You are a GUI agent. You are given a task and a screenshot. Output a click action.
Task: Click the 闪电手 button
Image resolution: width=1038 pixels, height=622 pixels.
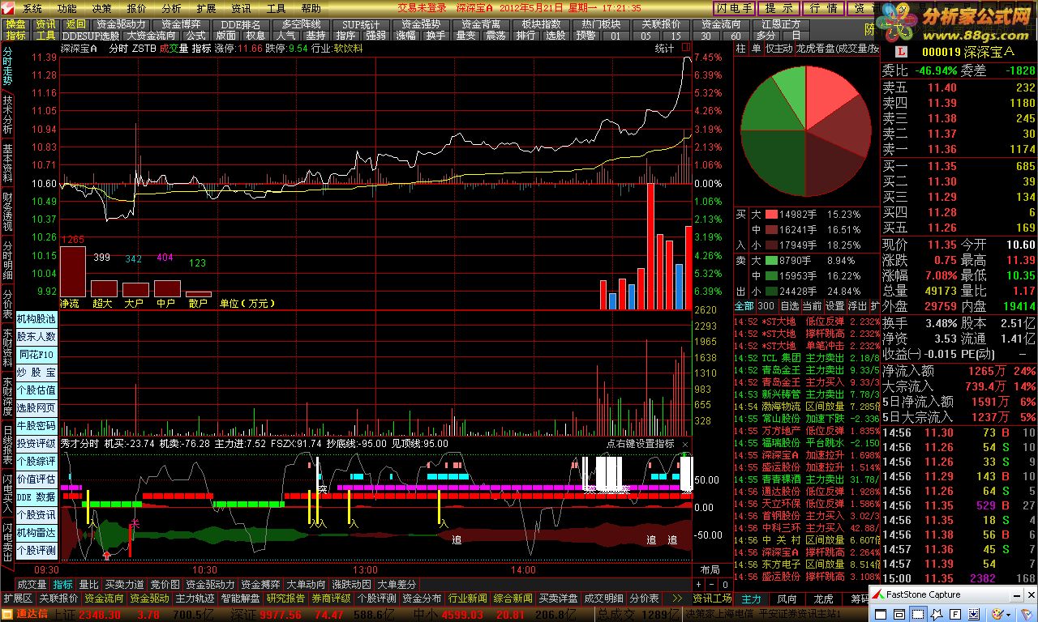pyautogui.click(x=734, y=8)
